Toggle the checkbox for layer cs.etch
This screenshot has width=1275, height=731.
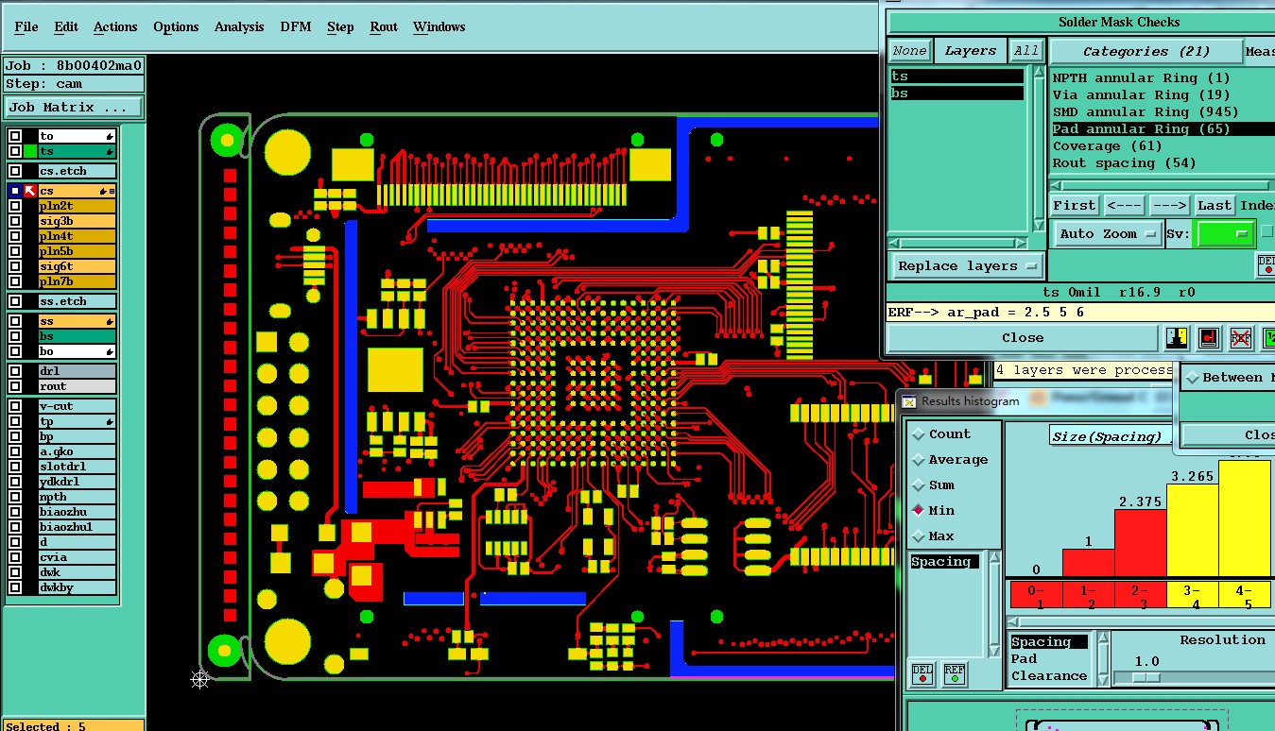click(15, 171)
